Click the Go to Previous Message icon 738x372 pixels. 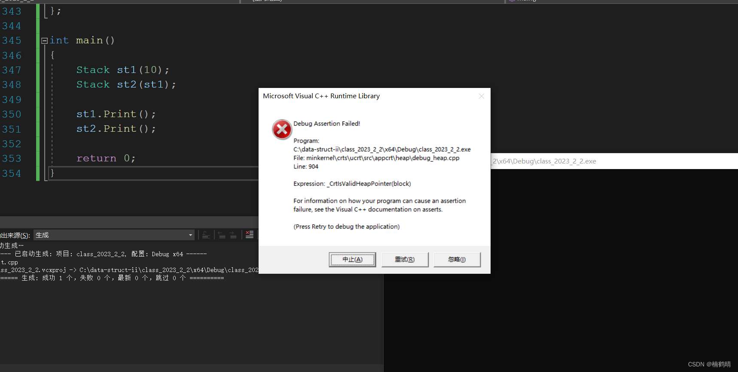[222, 235]
